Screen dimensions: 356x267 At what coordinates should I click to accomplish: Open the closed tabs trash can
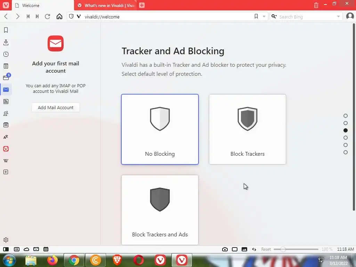(316, 5)
